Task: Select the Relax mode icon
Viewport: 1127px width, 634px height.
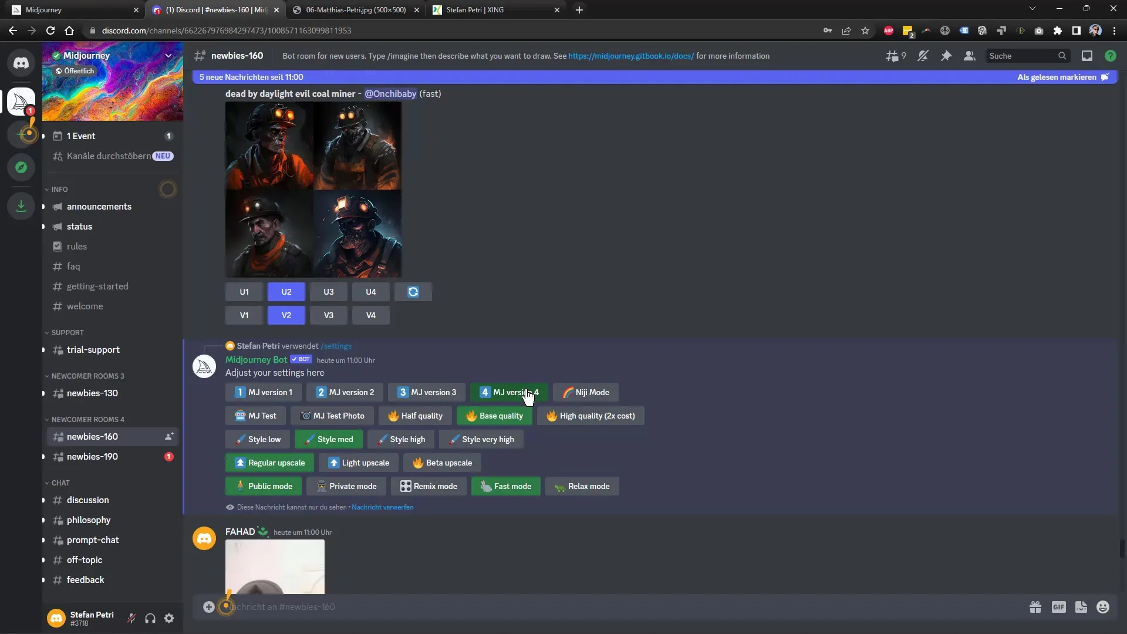Action: tap(559, 486)
